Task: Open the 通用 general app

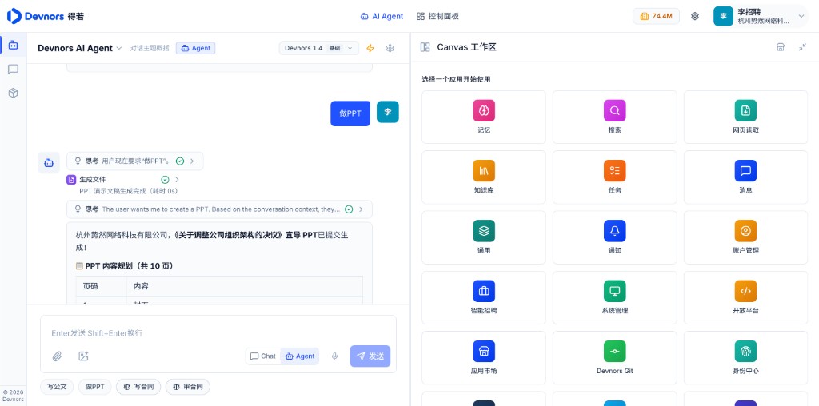Action: (x=484, y=237)
